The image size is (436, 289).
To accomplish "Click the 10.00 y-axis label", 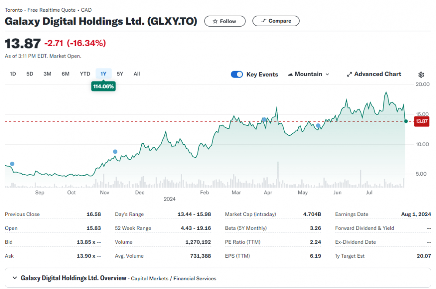I will tap(422, 144).
